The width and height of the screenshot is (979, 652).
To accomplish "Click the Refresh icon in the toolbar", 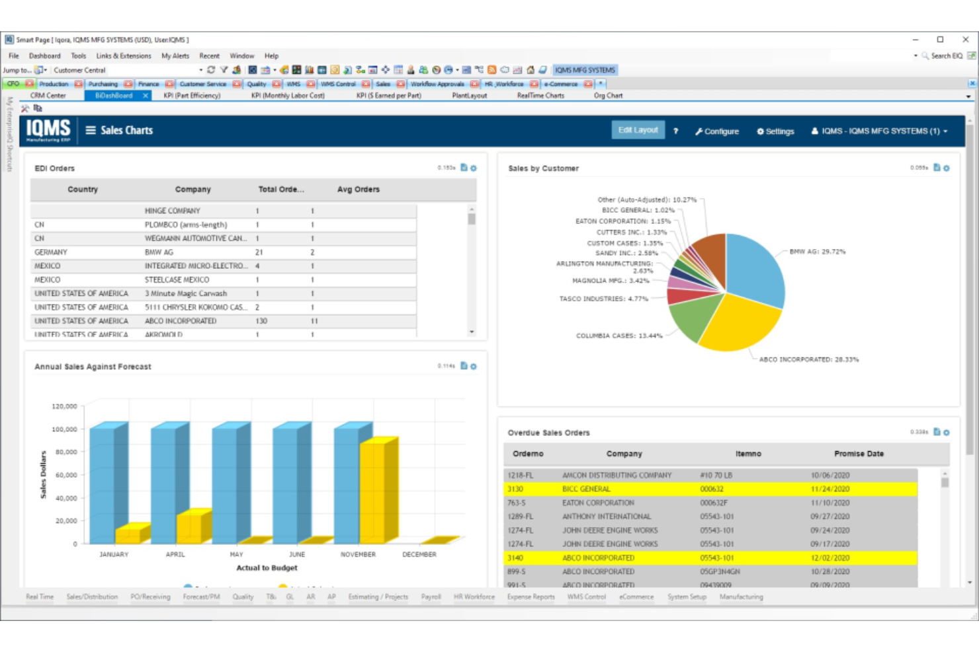I will [x=210, y=69].
